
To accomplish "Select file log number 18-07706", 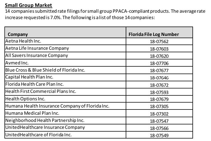I will (x=159, y=63).
